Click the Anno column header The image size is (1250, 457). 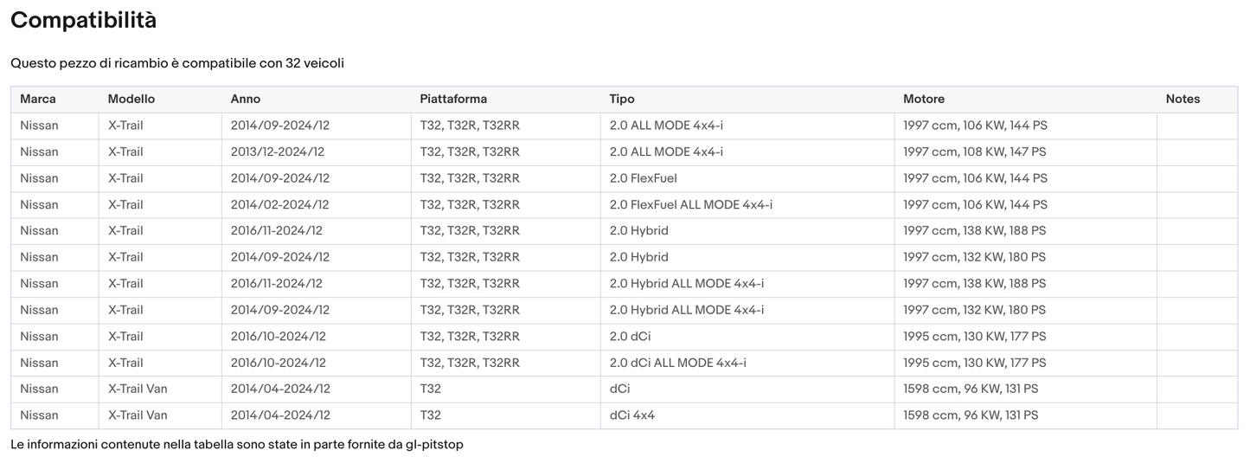point(246,99)
